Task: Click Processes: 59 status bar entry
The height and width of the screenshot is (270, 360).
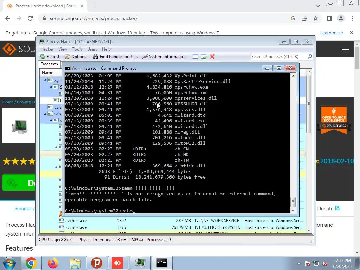Action: tap(159, 240)
